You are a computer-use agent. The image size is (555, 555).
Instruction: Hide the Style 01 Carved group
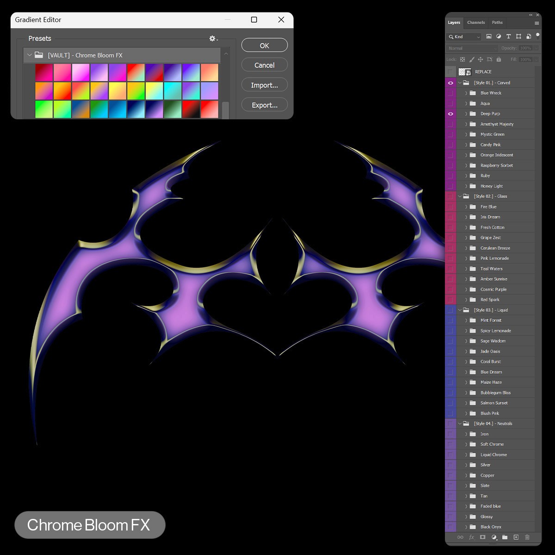(x=450, y=83)
